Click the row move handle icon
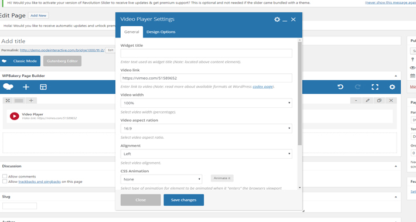The width and height of the screenshot is (416, 222). [x=8, y=101]
